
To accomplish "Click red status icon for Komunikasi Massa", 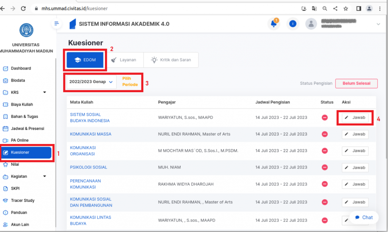I will (x=325, y=134).
